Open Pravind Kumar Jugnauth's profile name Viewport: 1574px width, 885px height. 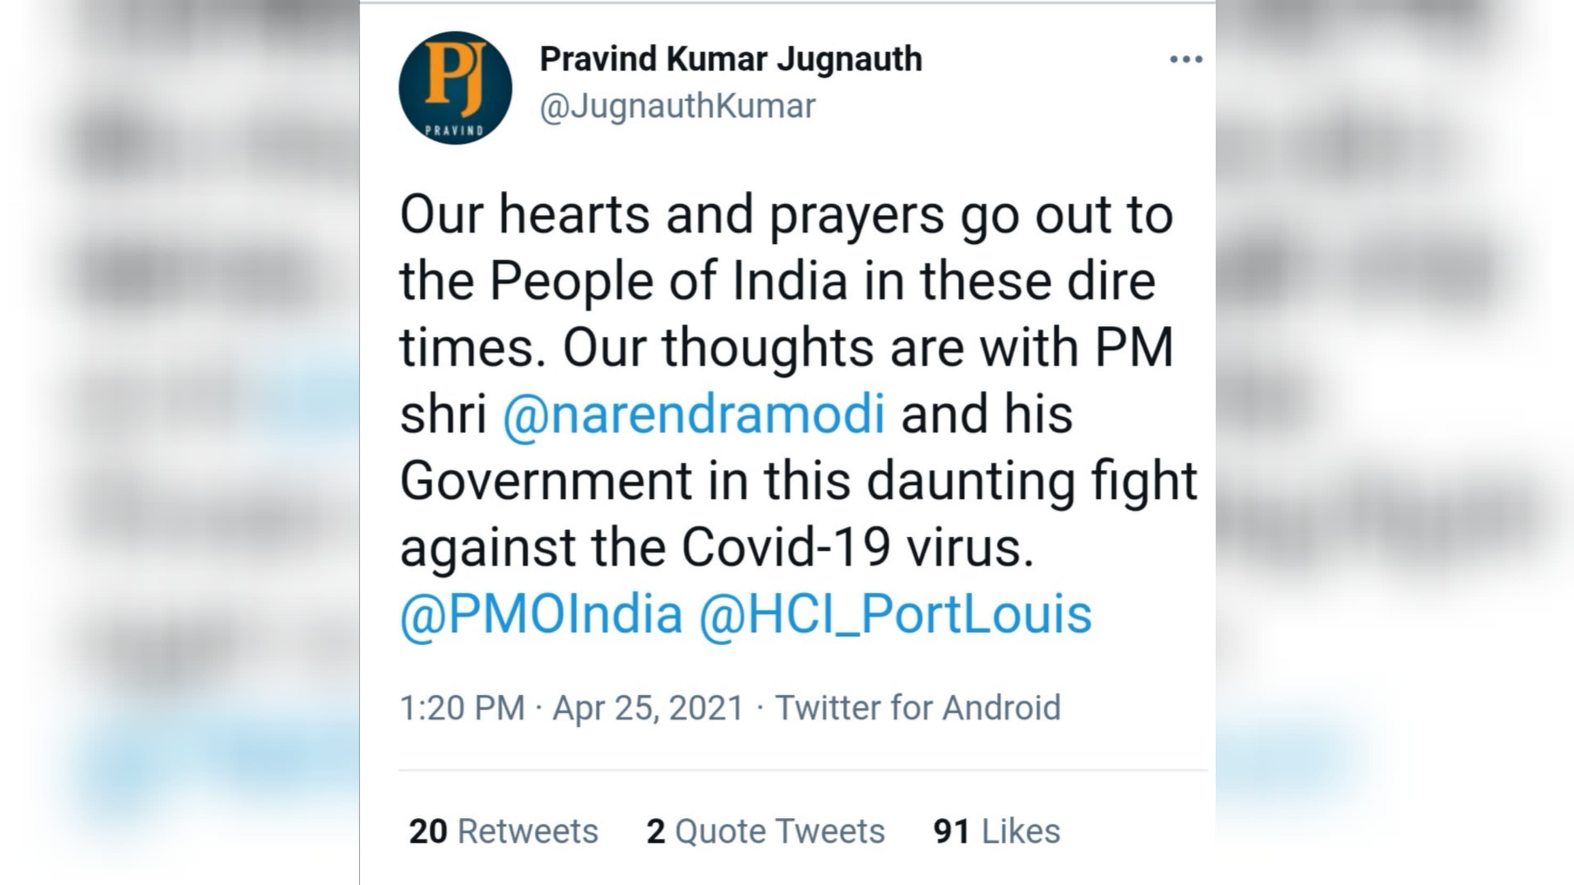click(x=731, y=59)
